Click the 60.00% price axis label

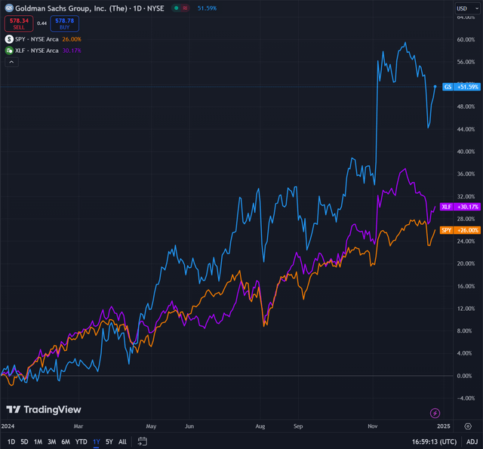466,39
